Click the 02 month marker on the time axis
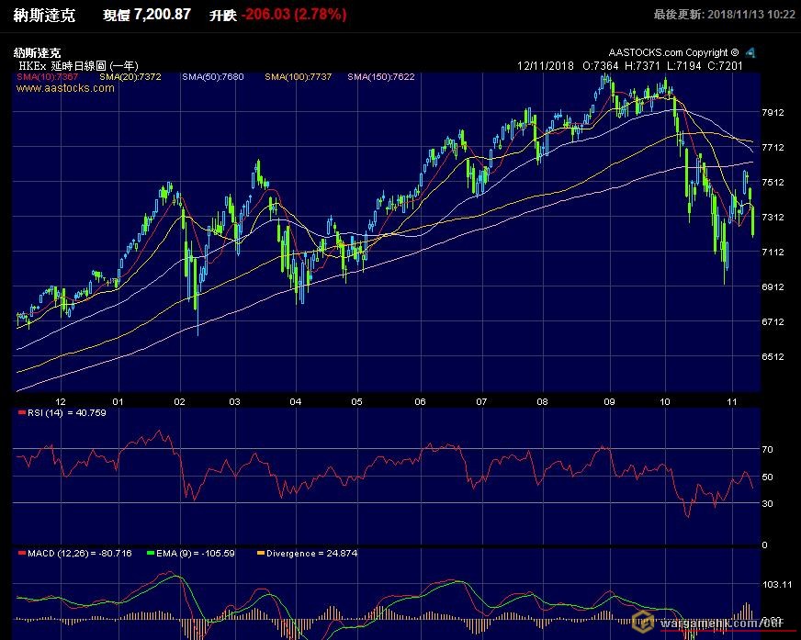801x640 pixels. tap(178, 401)
